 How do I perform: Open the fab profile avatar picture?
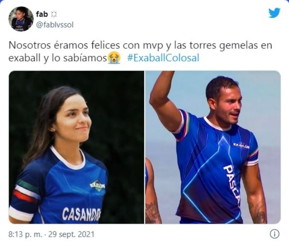(21, 19)
